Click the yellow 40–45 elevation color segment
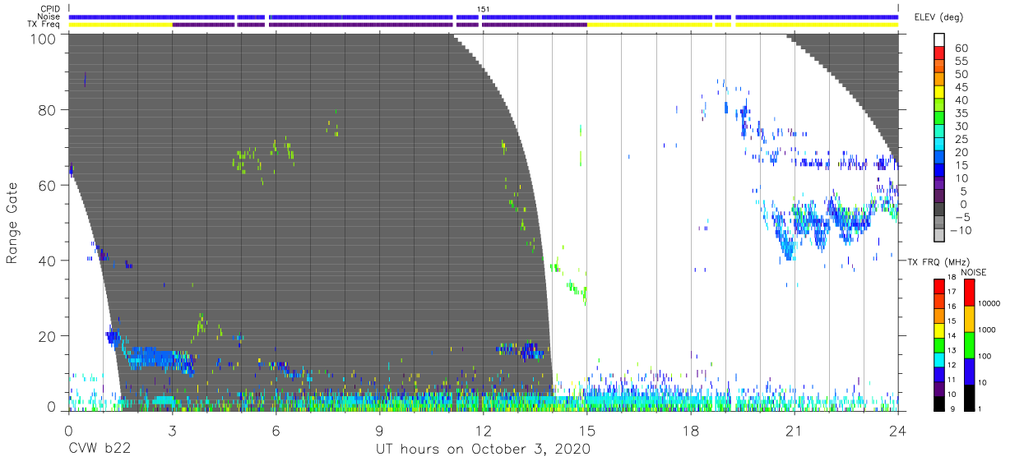This screenshot has width=1010, height=466. click(x=940, y=94)
